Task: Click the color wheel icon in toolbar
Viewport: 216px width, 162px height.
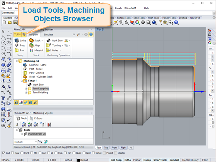Action: click(x=137, y=22)
